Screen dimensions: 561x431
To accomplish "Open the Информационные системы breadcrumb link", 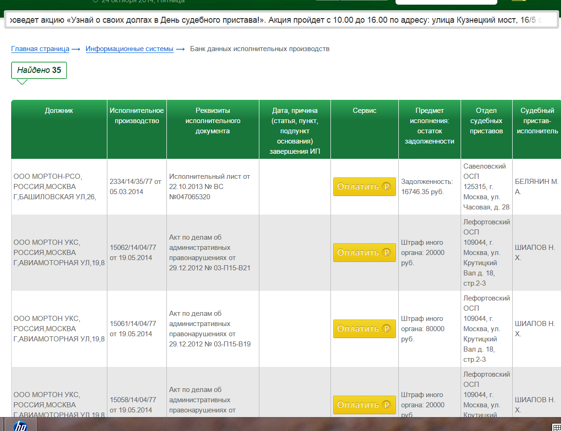I will (130, 49).
